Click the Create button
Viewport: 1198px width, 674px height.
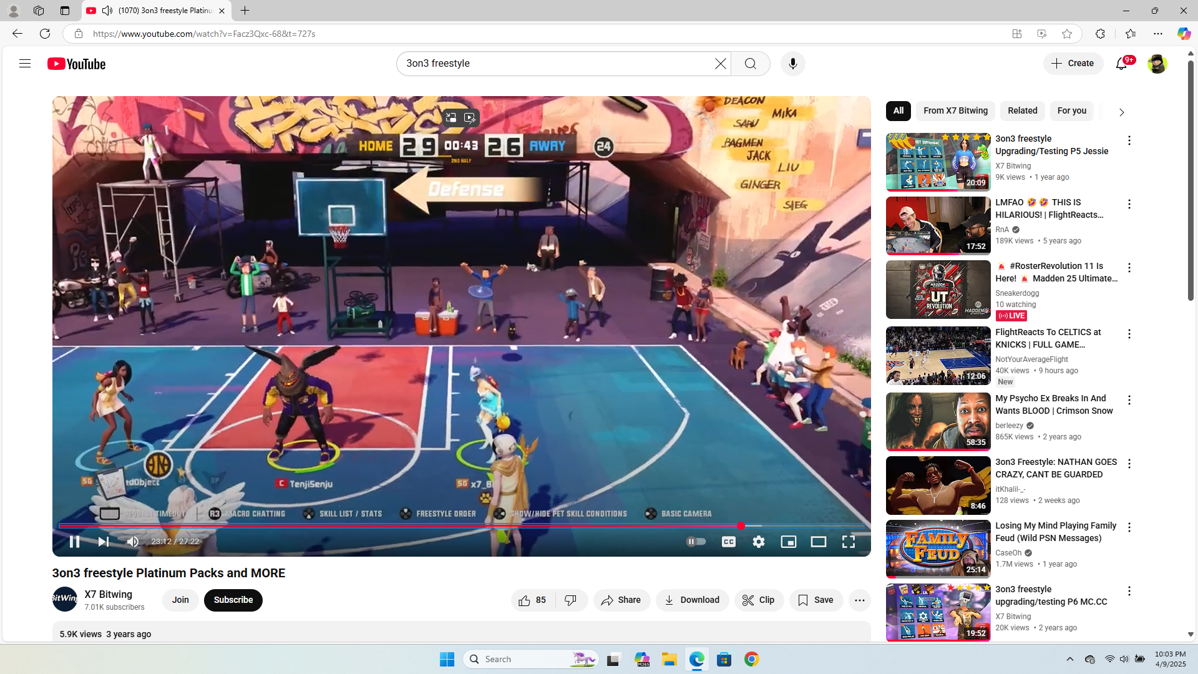1073,64
